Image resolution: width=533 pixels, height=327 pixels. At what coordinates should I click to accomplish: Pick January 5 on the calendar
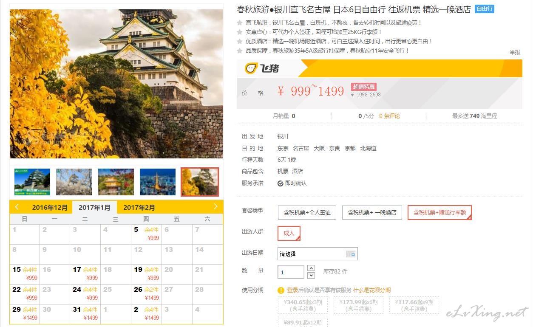[x=146, y=234]
